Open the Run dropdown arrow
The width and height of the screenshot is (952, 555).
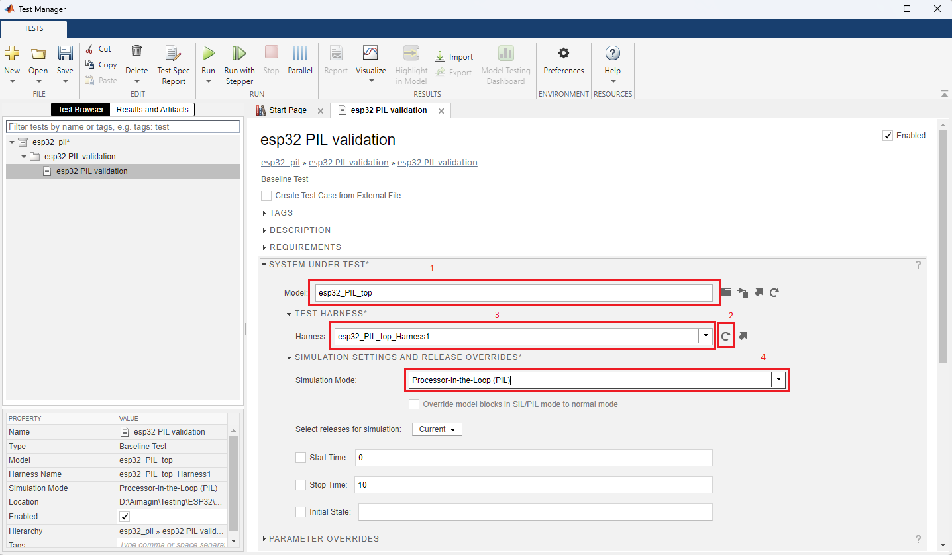tap(209, 82)
